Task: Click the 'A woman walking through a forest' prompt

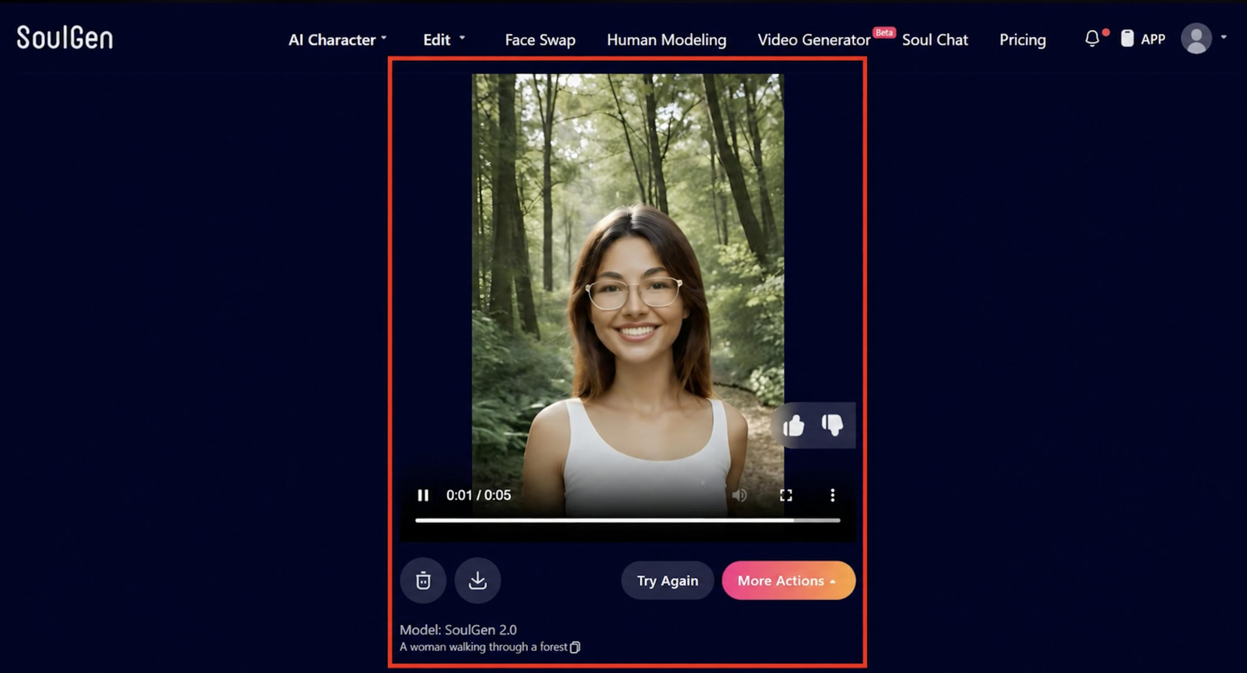Action: (483, 647)
